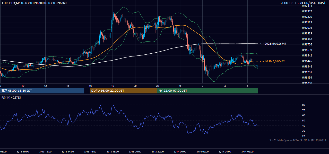329x154 pixels.
Task: Click the London 16:00-22:00 JST session bar
Action: 123,91
